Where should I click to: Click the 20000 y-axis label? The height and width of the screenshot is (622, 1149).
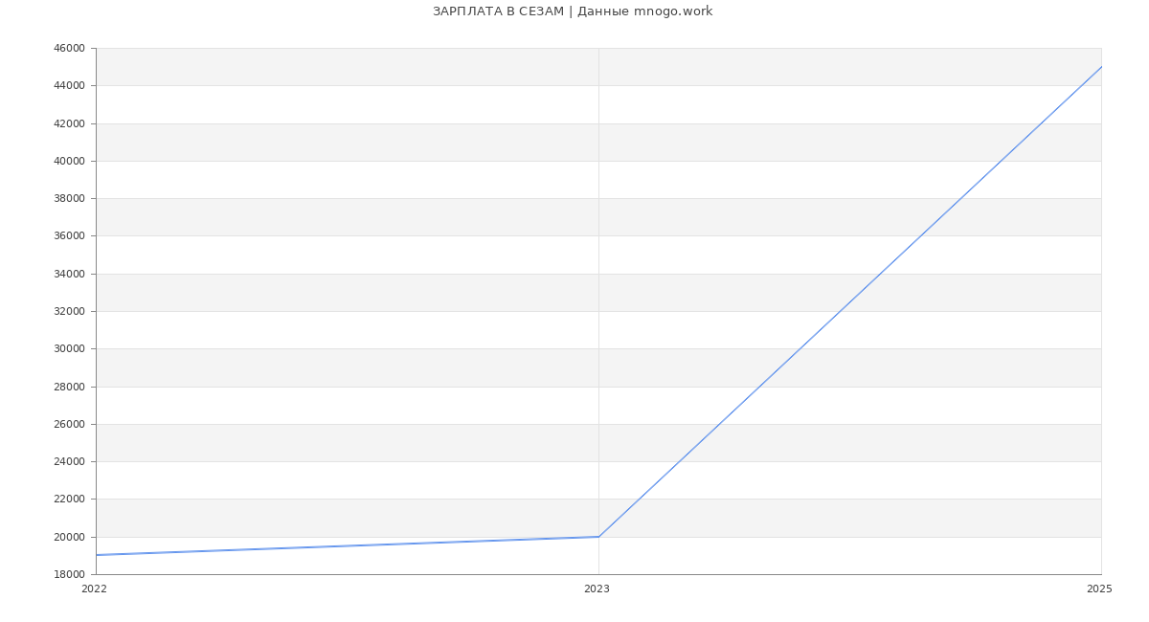[69, 538]
